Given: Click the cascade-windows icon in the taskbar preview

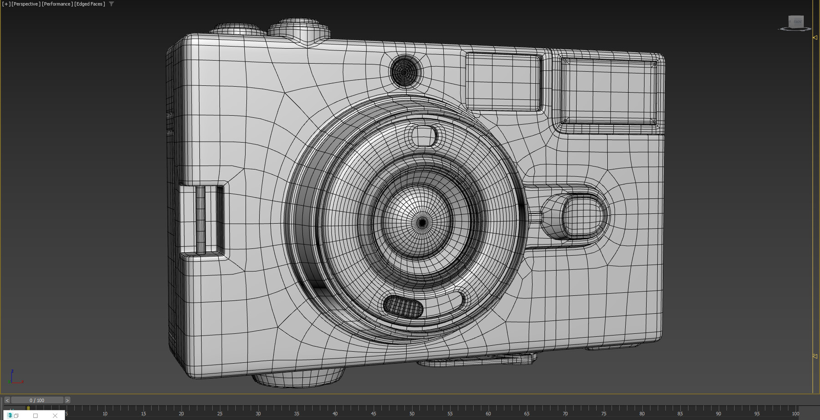Looking at the screenshot, I should click(16, 415).
